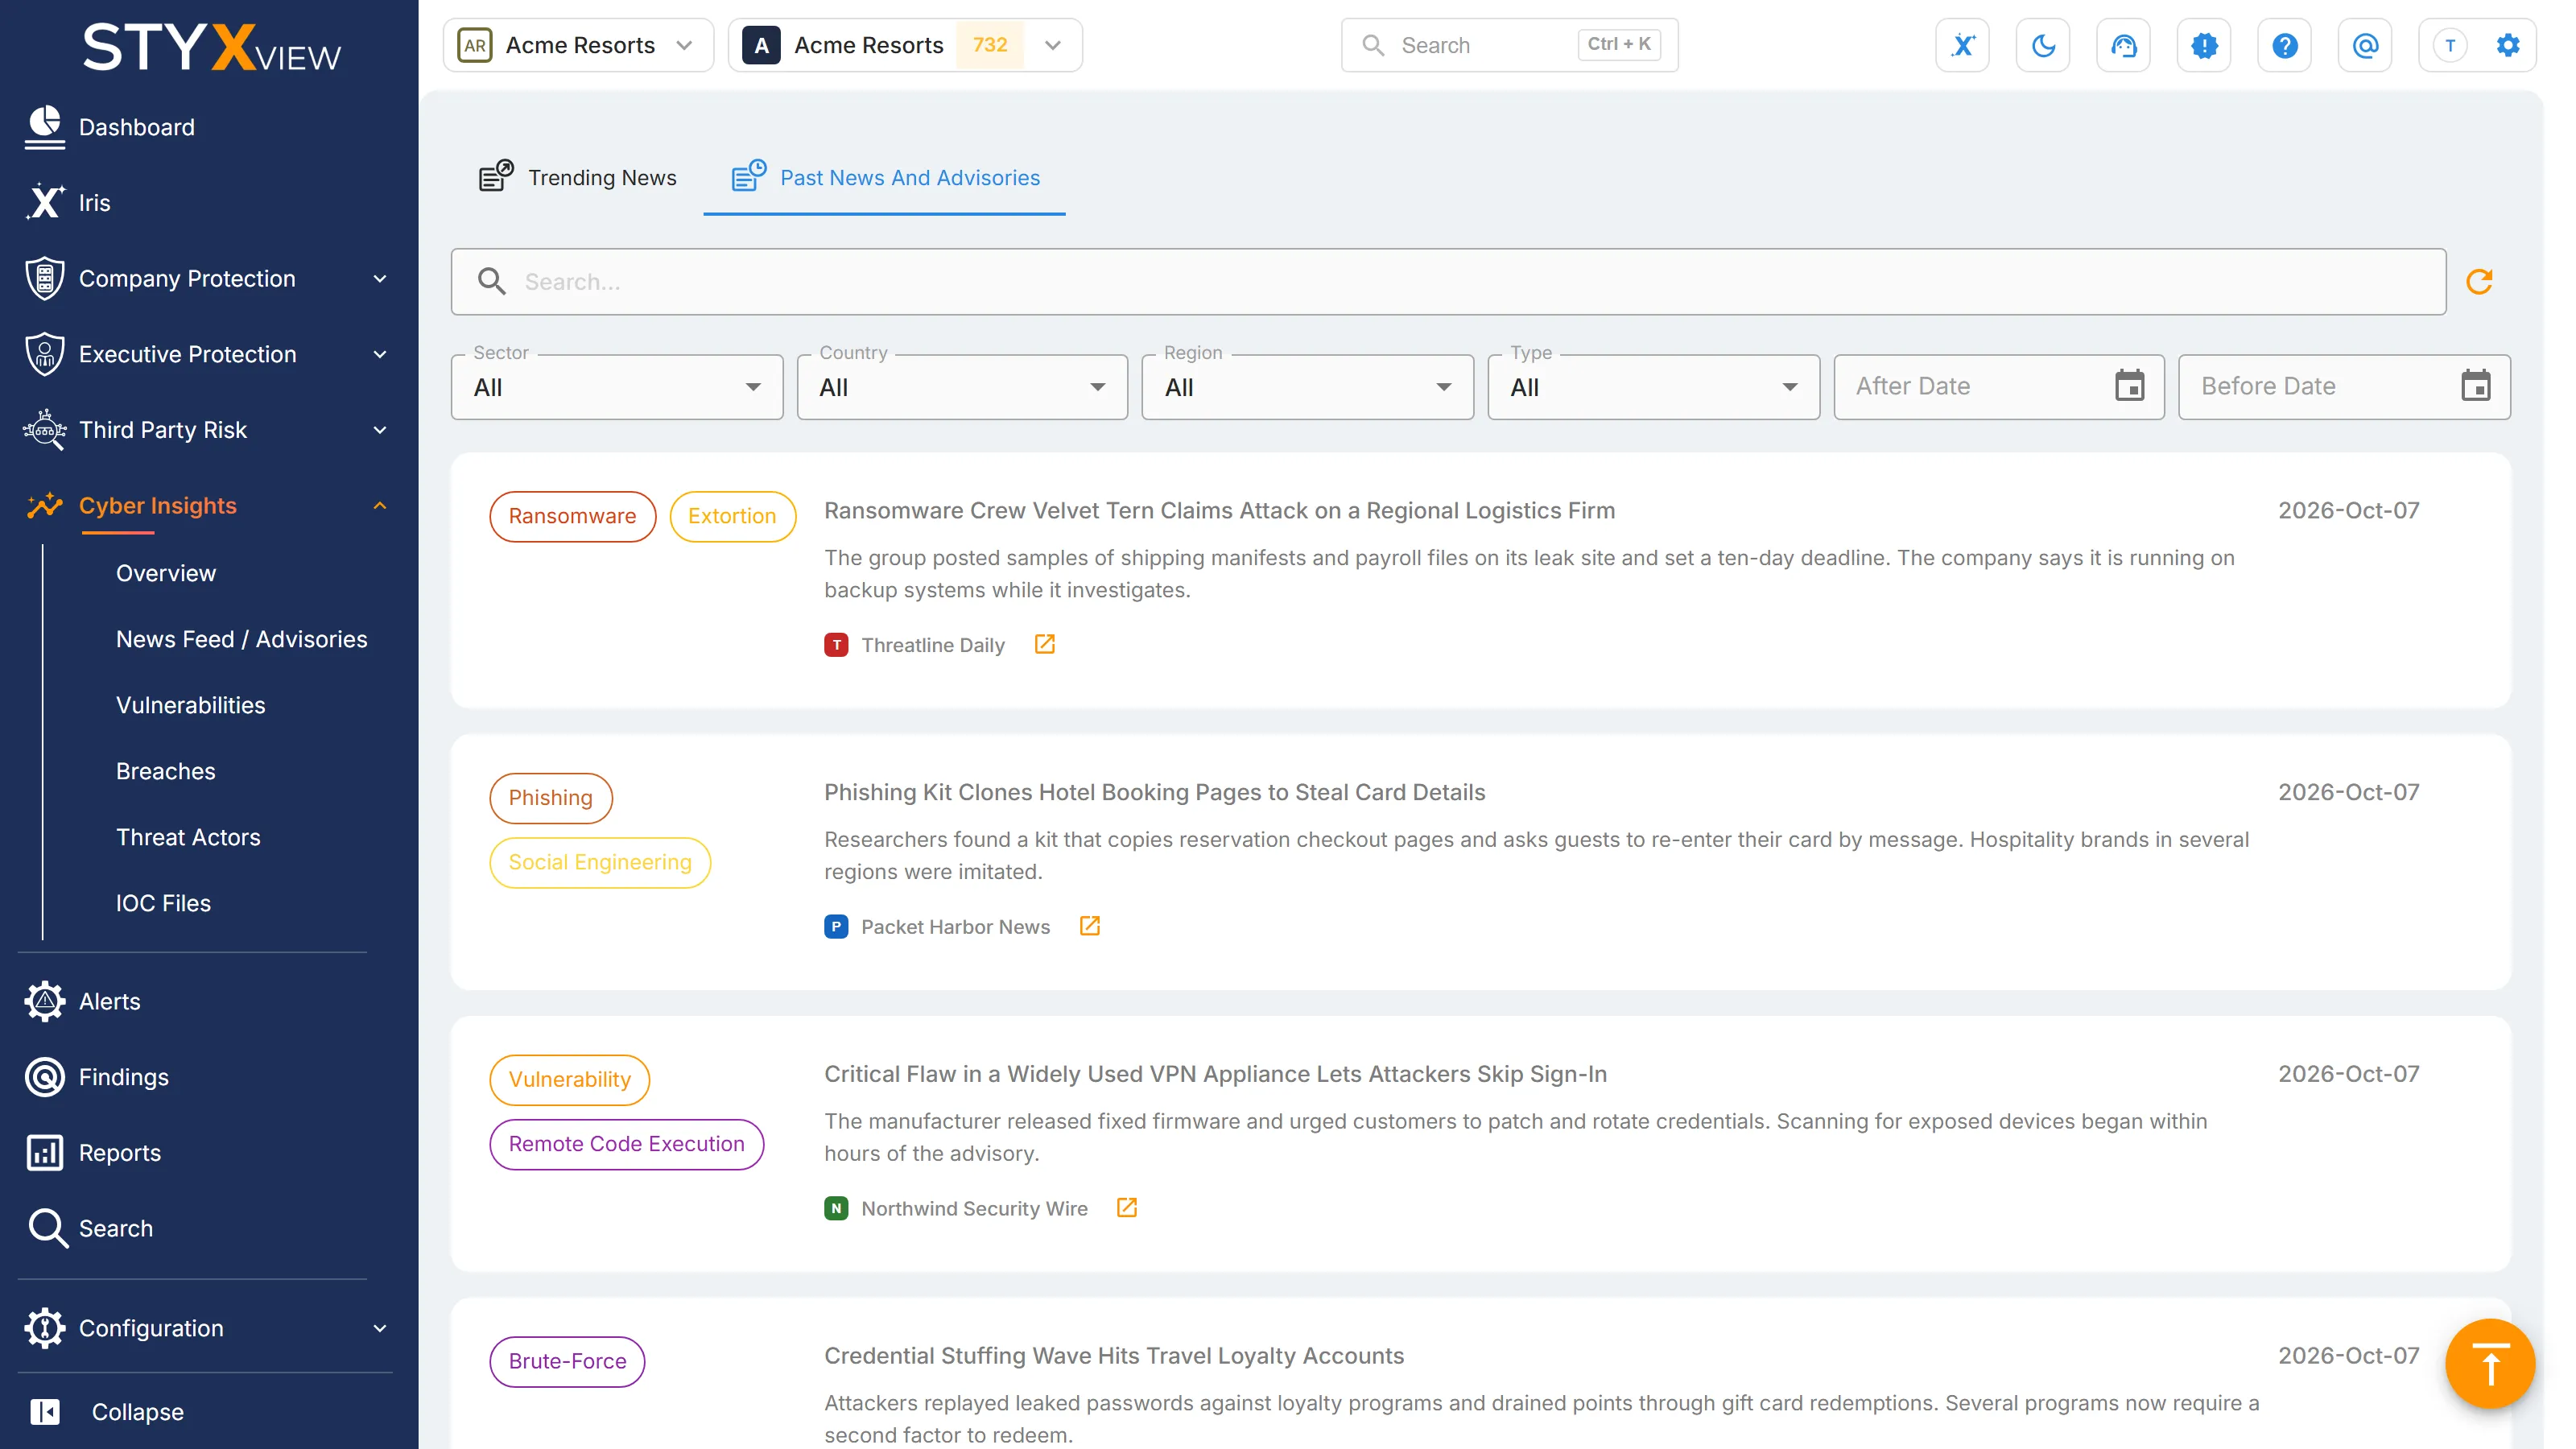Screen dimensions: 2576x1449
Task: Focus the global Search Ctrl+K box
Action: click(1509, 45)
